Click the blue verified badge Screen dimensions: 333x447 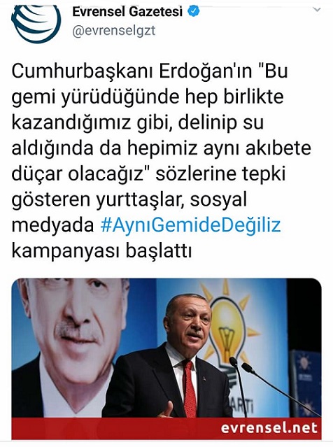click(x=193, y=11)
